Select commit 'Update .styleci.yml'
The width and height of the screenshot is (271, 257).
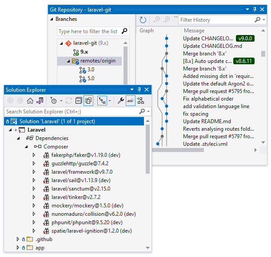(x=205, y=144)
